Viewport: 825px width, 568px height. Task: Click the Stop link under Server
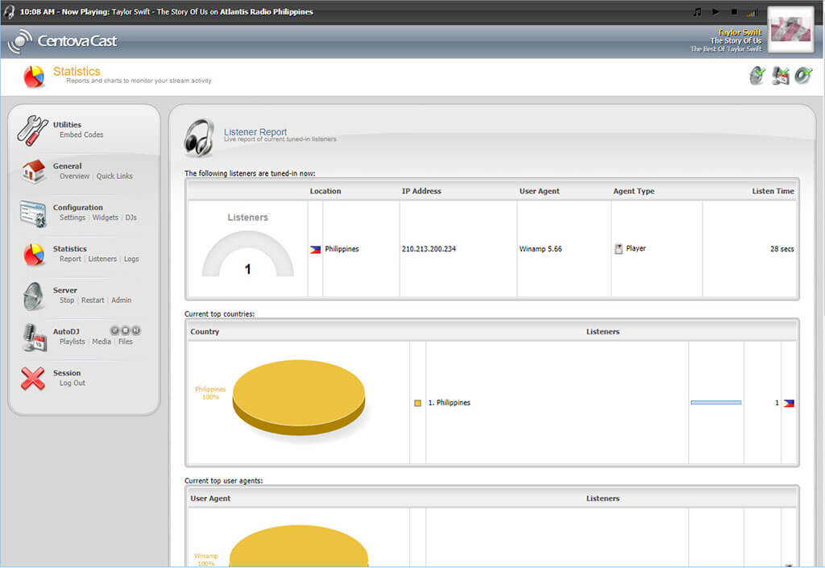click(67, 301)
